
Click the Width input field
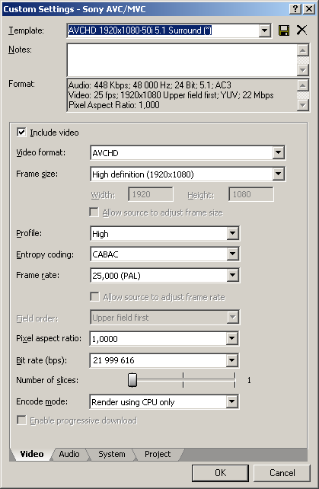(x=150, y=194)
